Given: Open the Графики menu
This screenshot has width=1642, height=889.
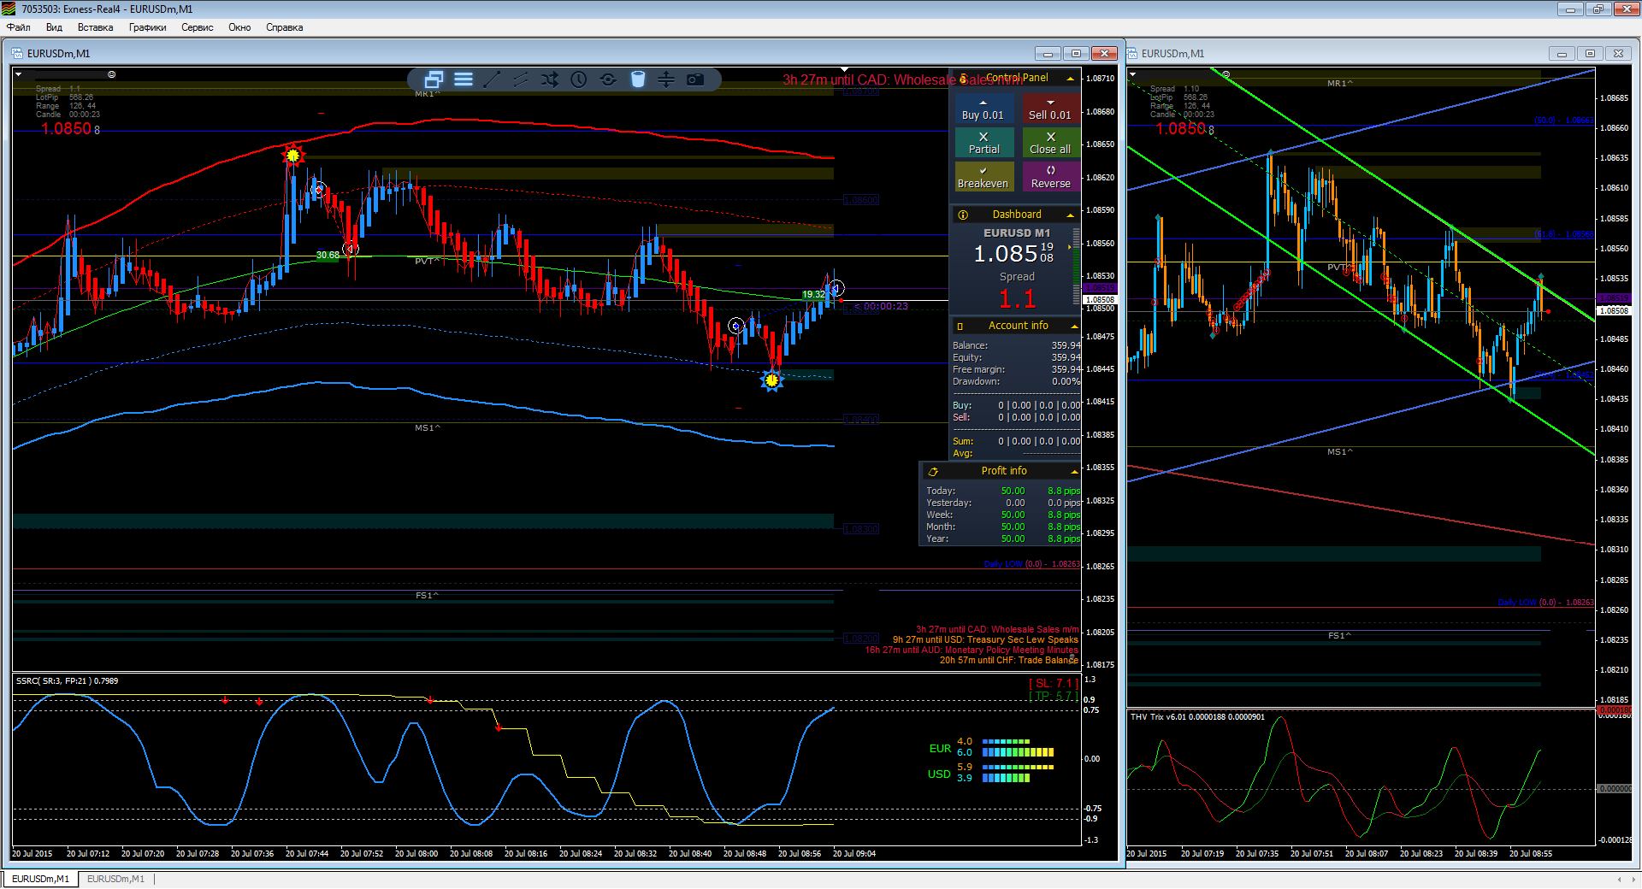Looking at the screenshot, I should click(147, 27).
